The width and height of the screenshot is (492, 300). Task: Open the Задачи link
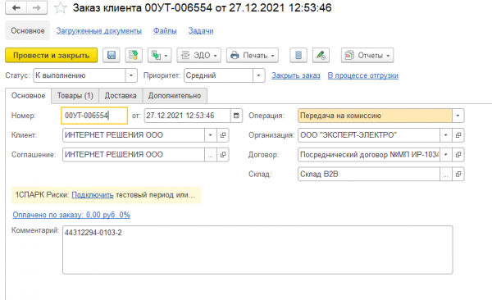coord(201,31)
